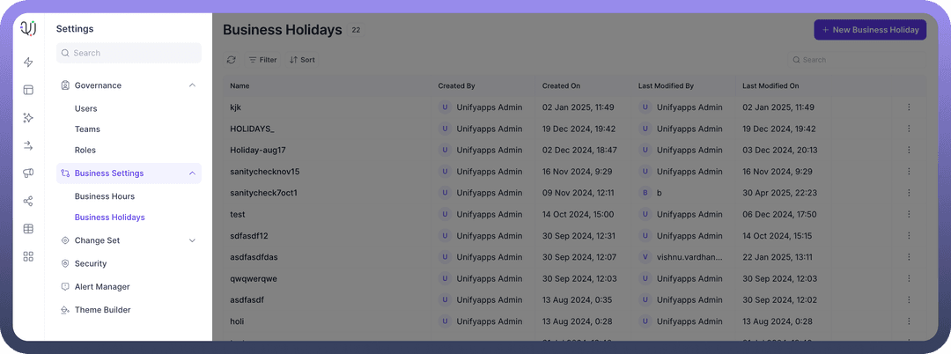The width and height of the screenshot is (951, 354).
Task: Open the megaphone icon in left rail
Action: pyautogui.click(x=28, y=173)
